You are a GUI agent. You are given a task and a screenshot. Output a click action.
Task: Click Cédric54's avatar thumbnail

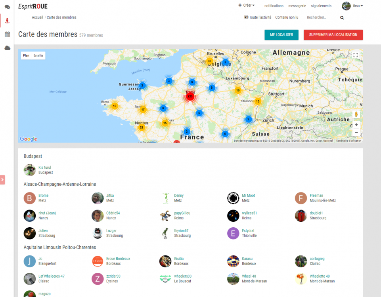98,216
